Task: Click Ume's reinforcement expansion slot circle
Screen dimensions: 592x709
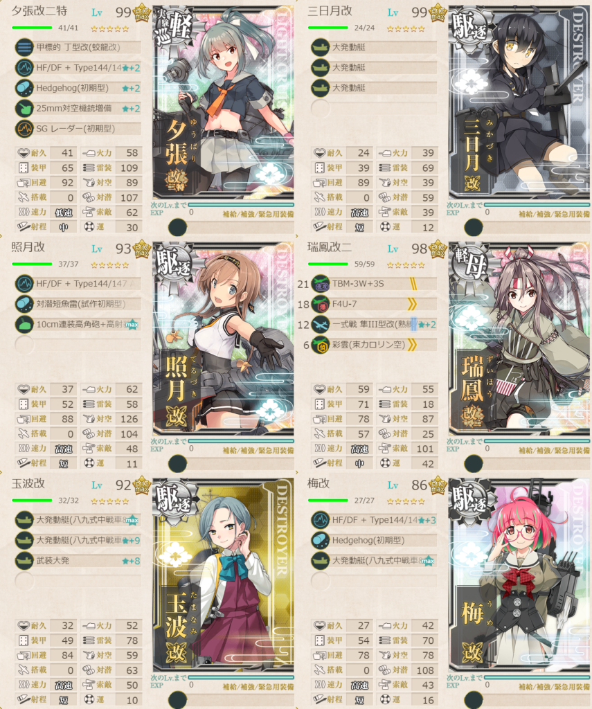Action: pyautogui.click(x=474, y=699)
